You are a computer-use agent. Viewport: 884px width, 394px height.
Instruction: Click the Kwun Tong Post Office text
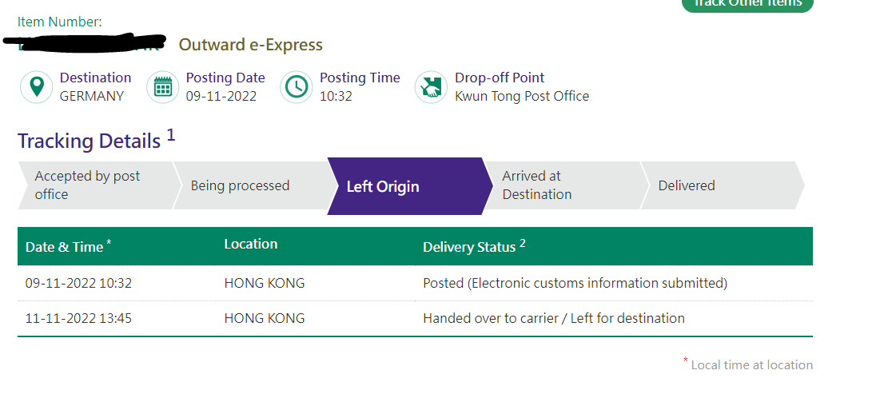pos(522,97)
